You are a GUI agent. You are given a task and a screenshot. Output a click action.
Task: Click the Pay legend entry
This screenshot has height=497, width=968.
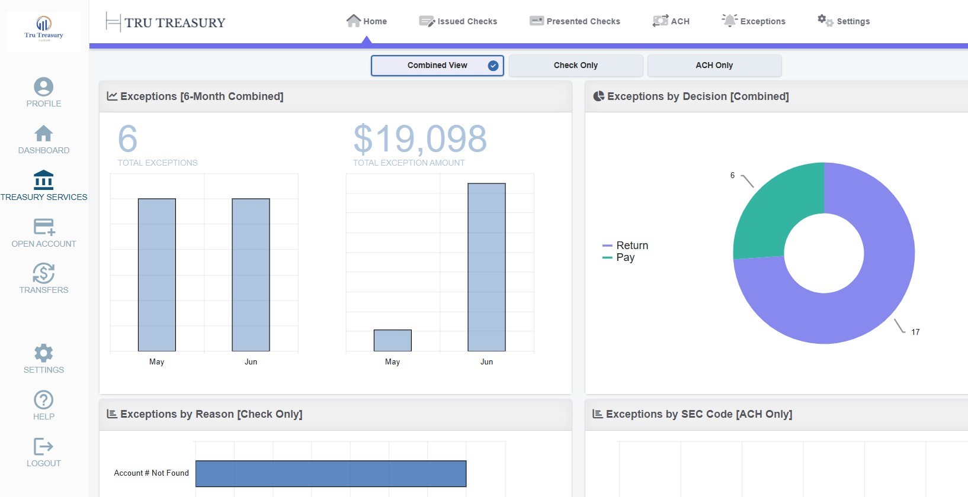coord(618,257)
